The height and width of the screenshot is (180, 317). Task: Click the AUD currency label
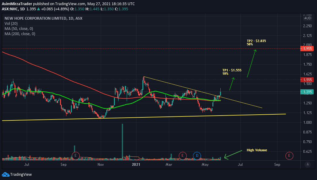click(308, 18)
